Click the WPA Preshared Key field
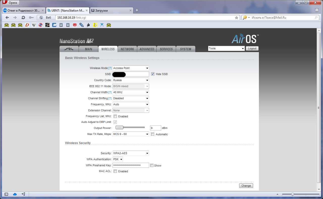 pos(131,165)
